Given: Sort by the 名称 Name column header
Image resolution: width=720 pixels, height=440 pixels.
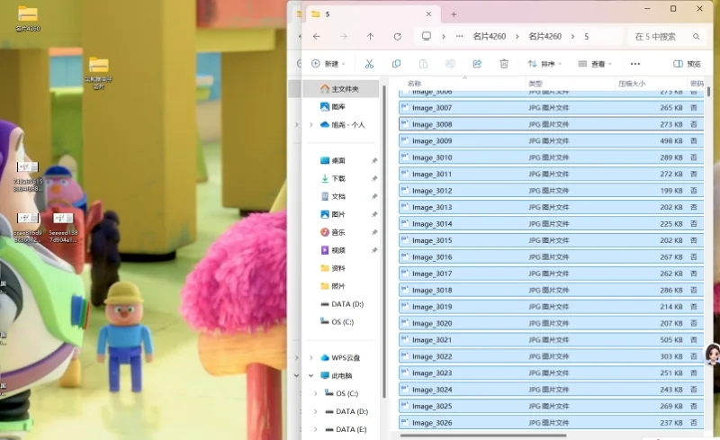Looking at the screenshot, I should tap(415, 83).
